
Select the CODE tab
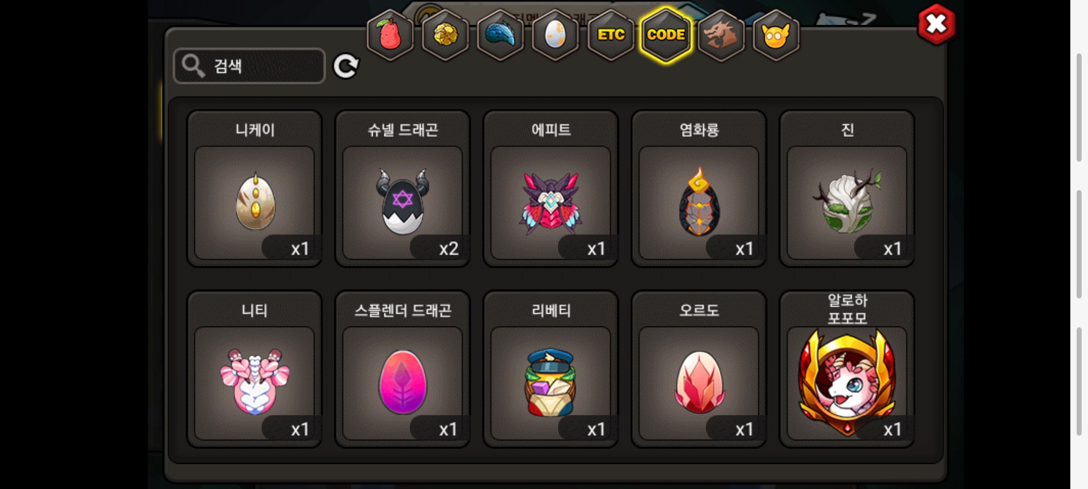tap(666, 35)
